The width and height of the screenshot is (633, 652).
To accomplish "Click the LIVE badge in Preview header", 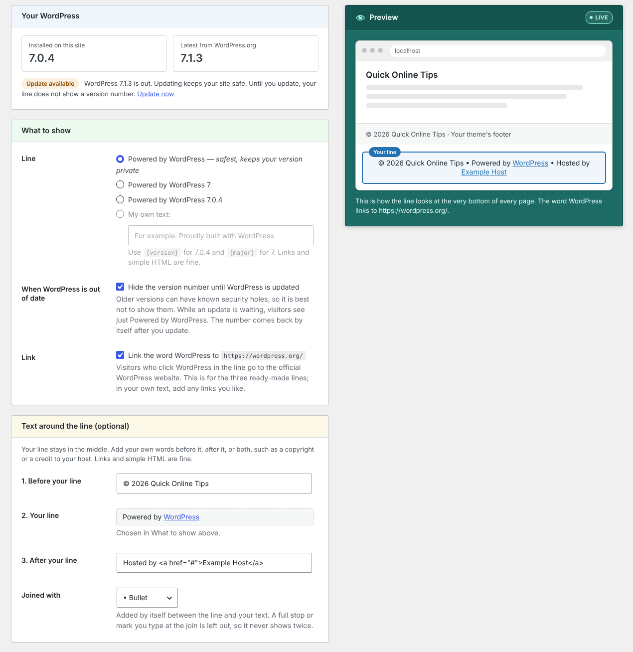I will 599,17.
